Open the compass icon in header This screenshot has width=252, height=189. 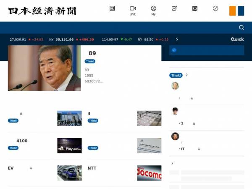coord(215,8)
